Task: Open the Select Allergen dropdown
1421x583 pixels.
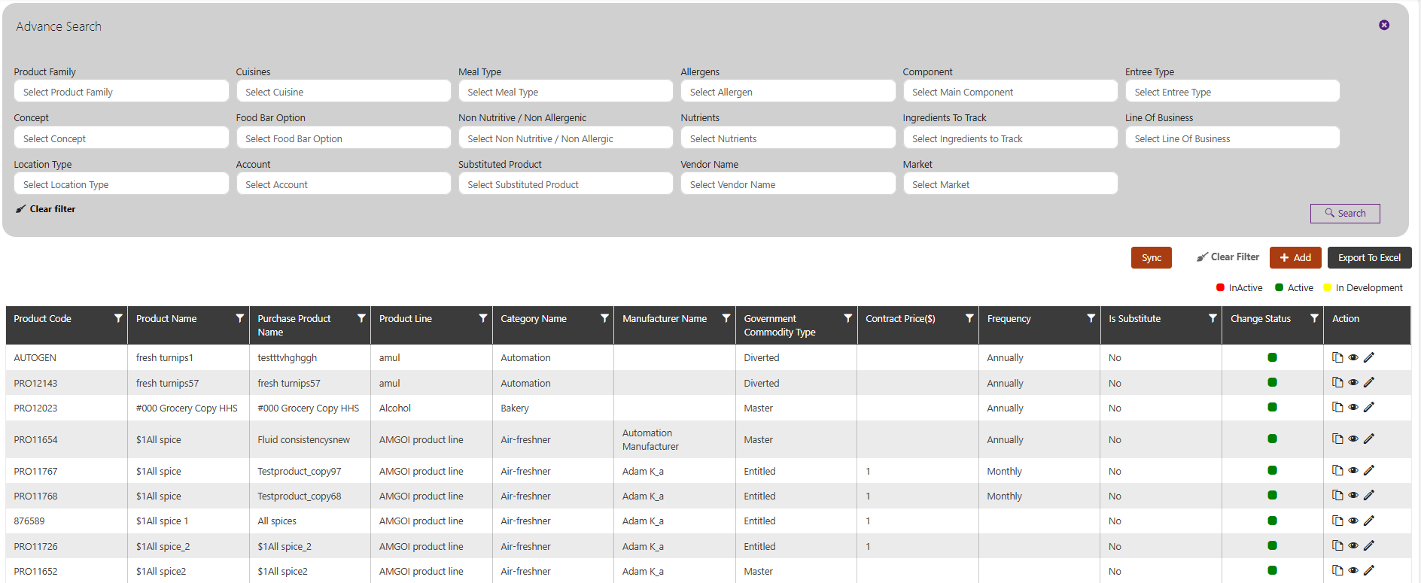Action: (788, 92)
